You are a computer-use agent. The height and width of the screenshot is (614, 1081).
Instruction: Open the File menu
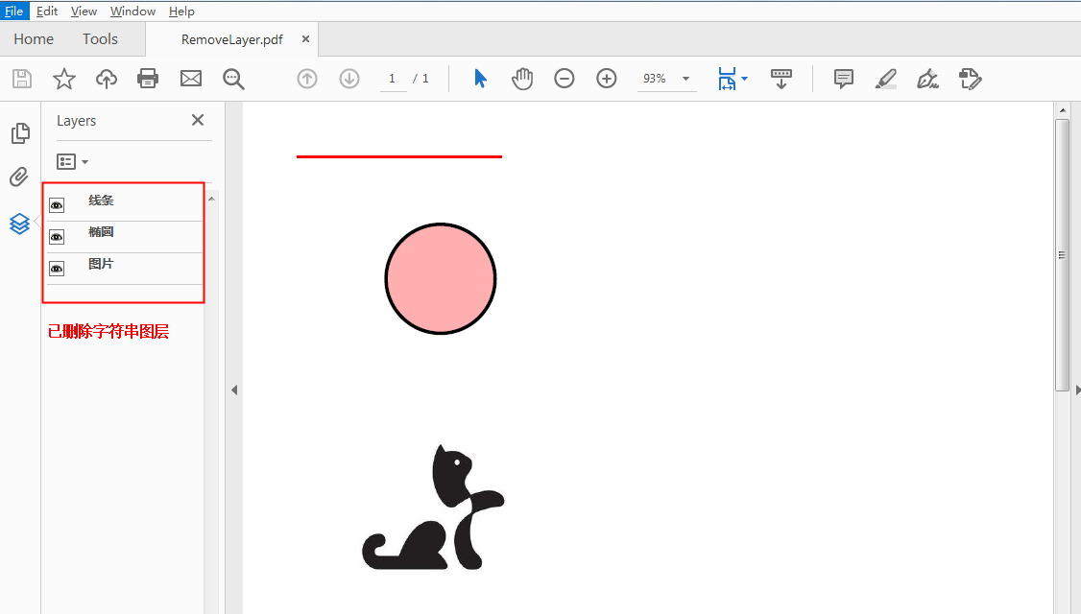13,11
